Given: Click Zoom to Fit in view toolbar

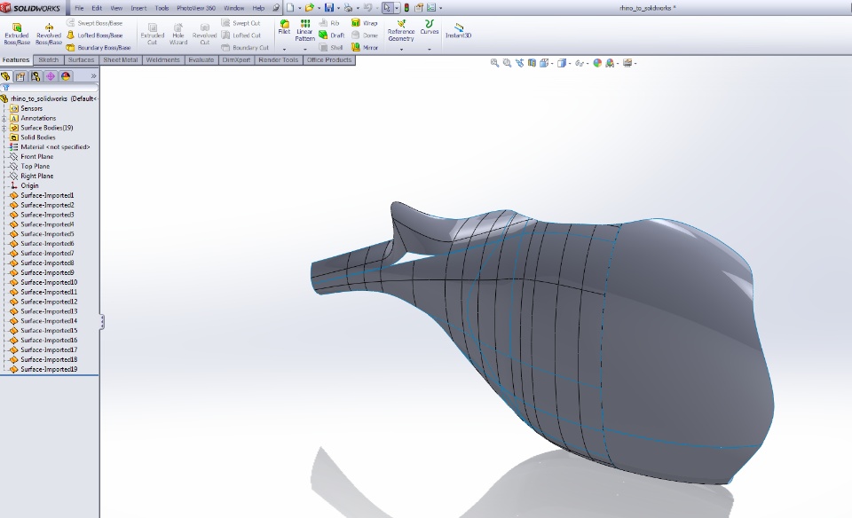Looking at the screenshot, I should click(x=494, y=63).
